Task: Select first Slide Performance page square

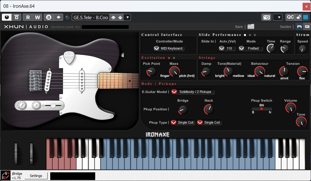Action: [245, 35]
